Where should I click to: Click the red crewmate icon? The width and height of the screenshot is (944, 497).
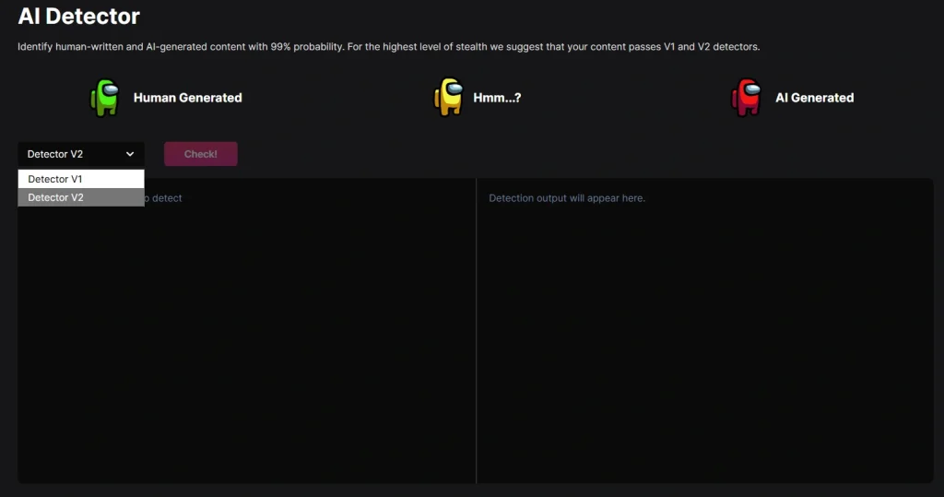[746, 98]
